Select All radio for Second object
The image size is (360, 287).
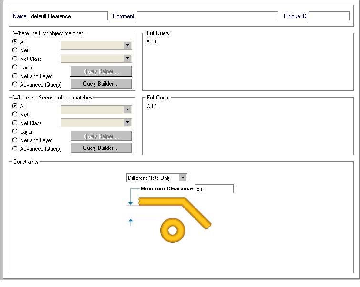pos(15,106)
